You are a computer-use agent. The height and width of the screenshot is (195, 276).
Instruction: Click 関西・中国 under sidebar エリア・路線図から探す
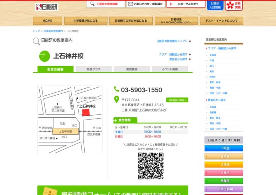(x=215, y=88)
